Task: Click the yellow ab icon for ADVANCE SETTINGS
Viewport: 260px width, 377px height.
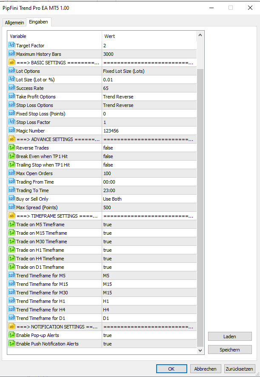Action: click(12, 139)
